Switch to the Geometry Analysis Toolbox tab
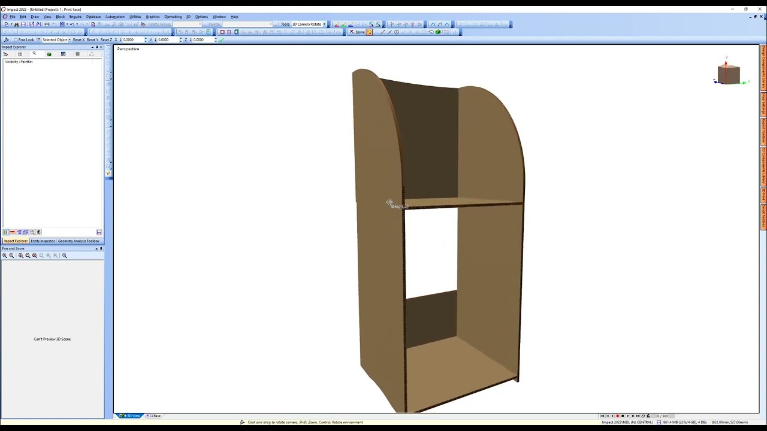This screenshot has height=431, width=767. (x=78, y=241)
